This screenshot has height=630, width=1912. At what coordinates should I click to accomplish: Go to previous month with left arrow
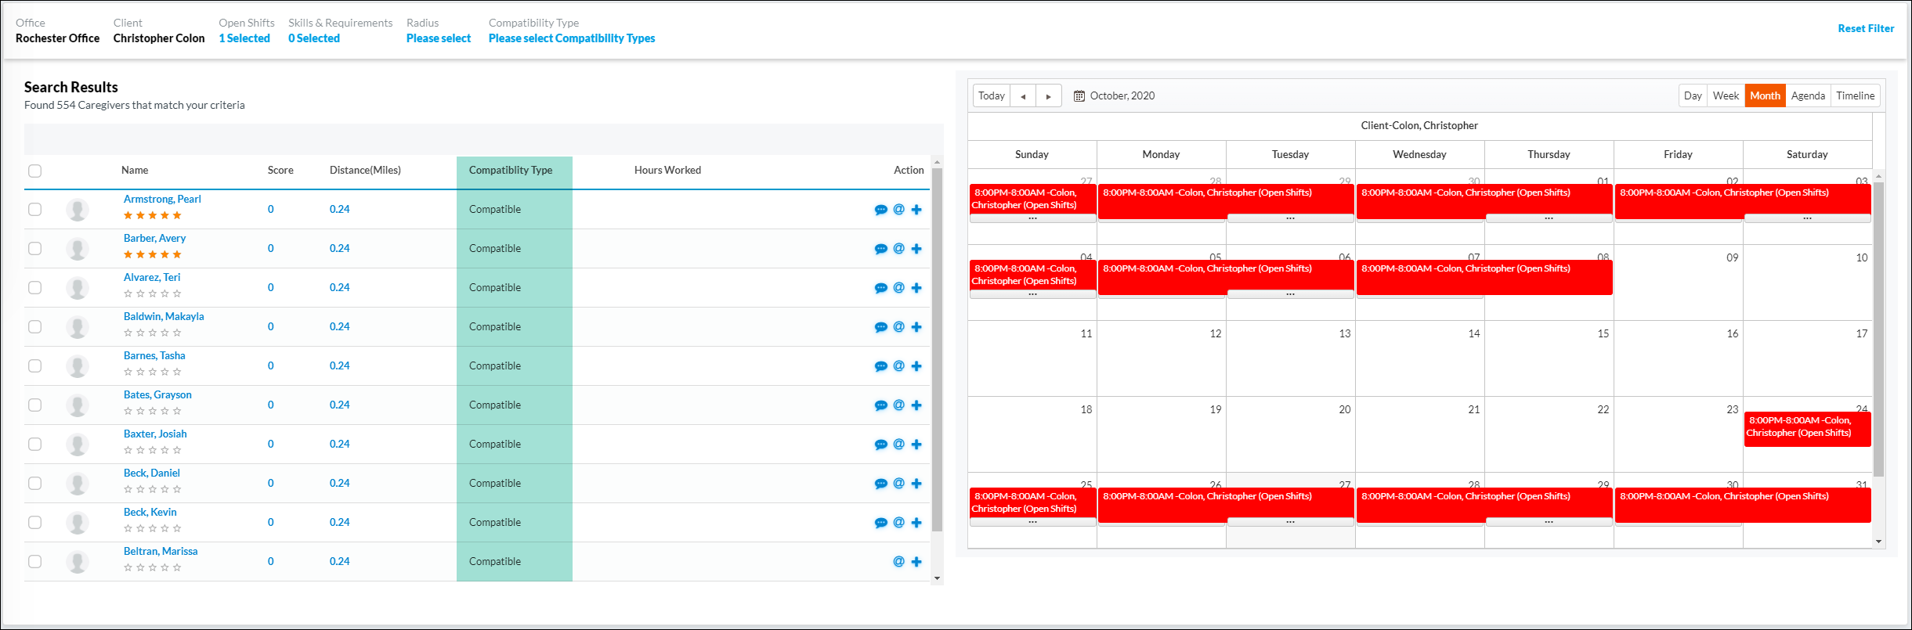point(1023,96)
